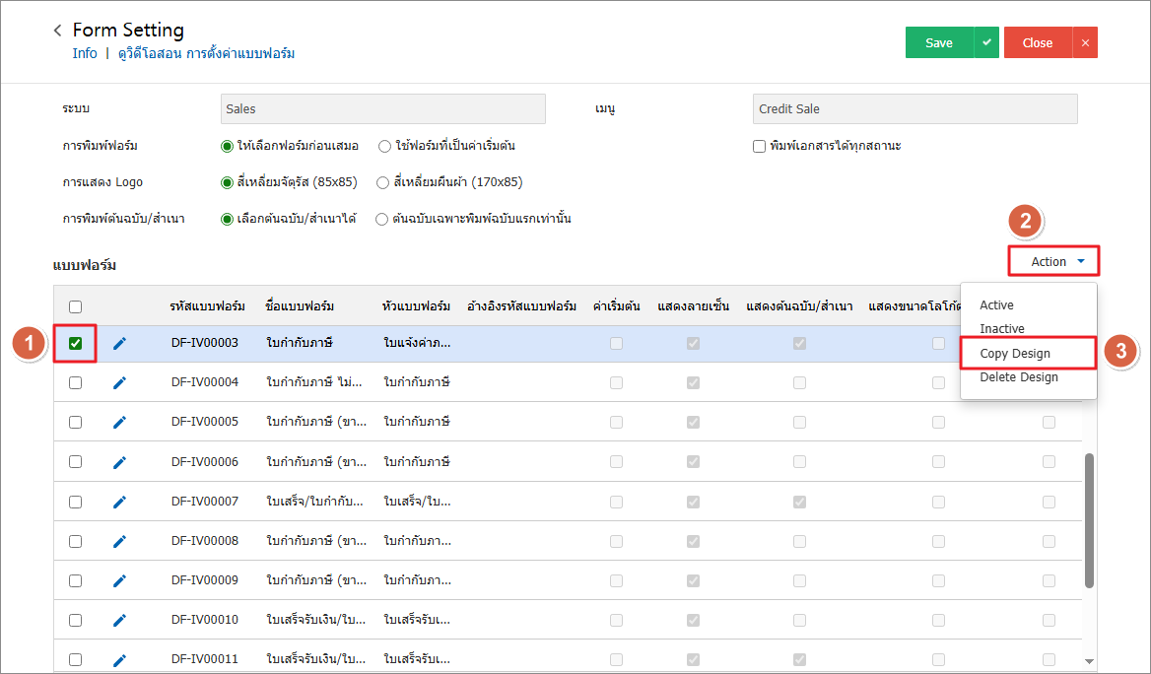Select Delete Design in the menu
The height and width of the screenshot is (674, 1151).
tap(1019, 377)
